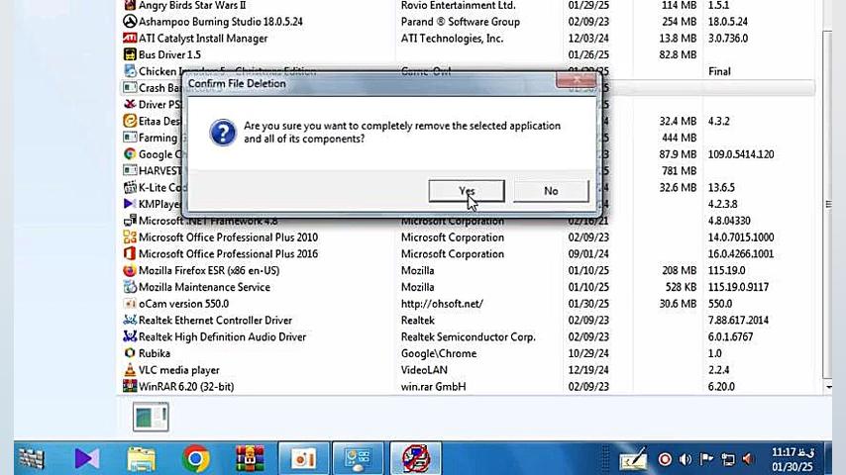Select the K-Lite Codec row icon
The height and width of the screenshot is (475, 846).
pyautogui.click(x=130, y=187)
